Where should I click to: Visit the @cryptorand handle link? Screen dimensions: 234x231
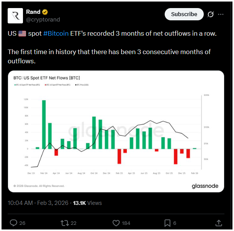43,20
